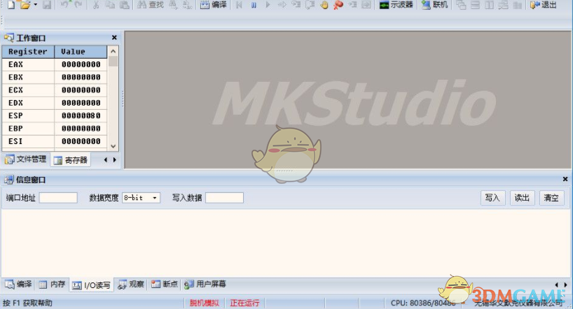
Task: Click the 编译 compile button
Action: [214, 5]
